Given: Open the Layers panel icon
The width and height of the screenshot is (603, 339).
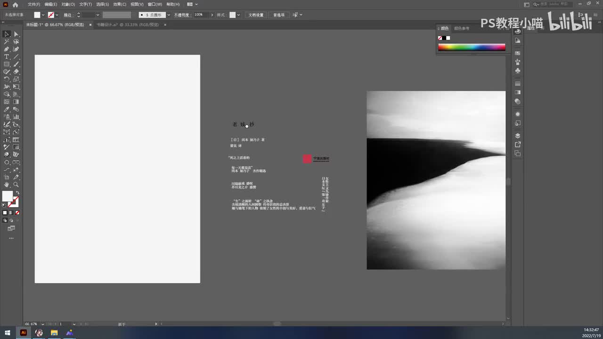Looking at the screenshot, I should pyautogui.click(x=518, y=136).
